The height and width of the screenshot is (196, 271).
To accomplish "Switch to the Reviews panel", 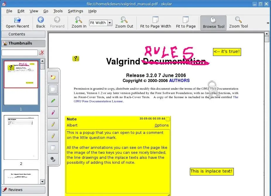I will (23, 190).
